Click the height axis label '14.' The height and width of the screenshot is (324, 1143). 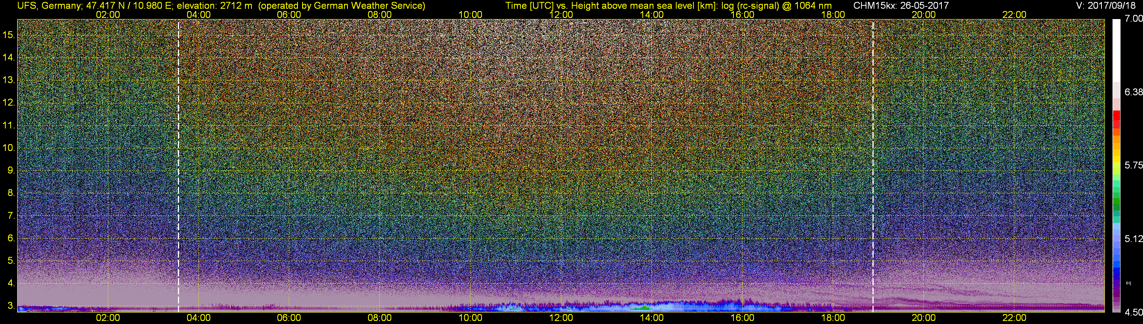9,58
